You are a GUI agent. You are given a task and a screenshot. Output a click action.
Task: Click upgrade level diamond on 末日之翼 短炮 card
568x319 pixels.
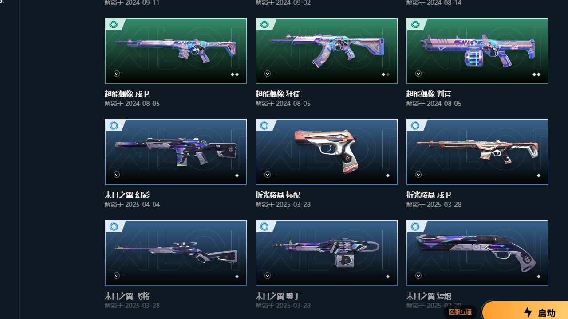(x=539, y=276)
